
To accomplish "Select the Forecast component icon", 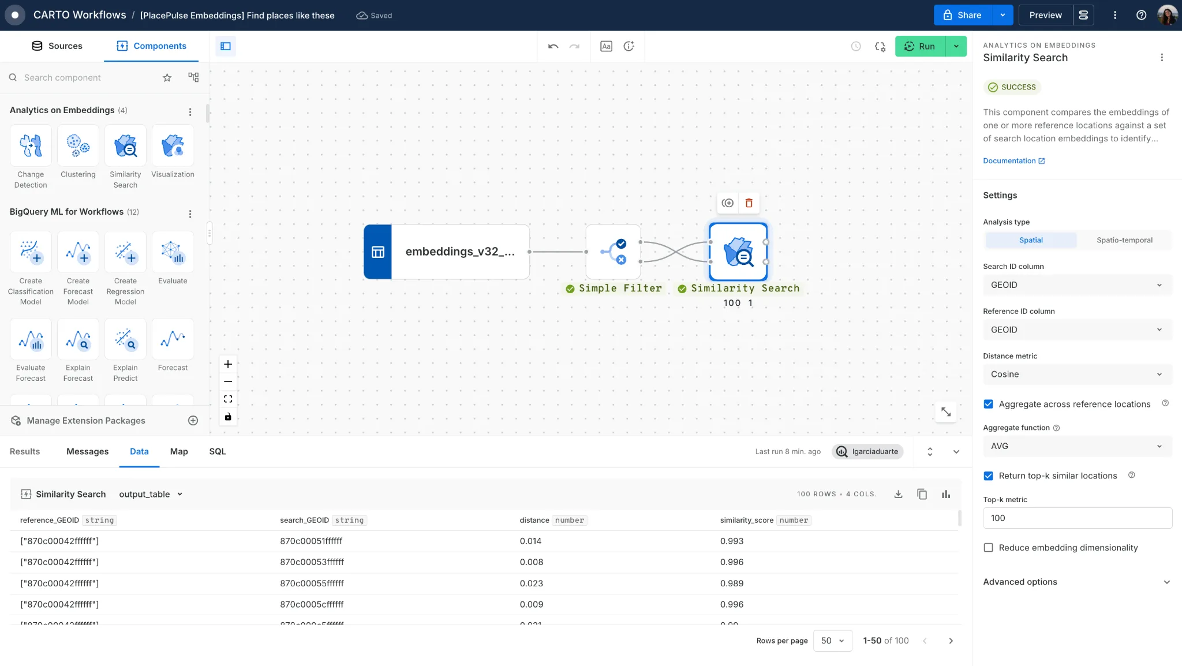I will click(x=173, y=339).
